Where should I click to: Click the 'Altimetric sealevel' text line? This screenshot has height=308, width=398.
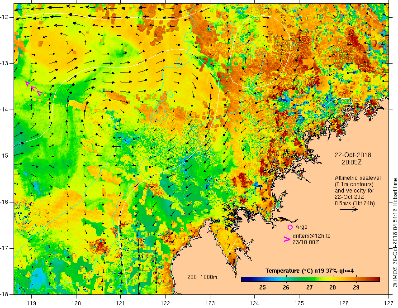click(x=358, y=178)
